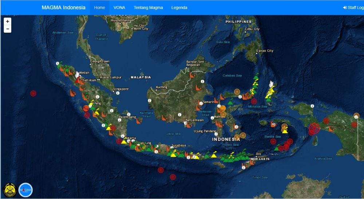Open the info marker on Timor island

[244, 167]
